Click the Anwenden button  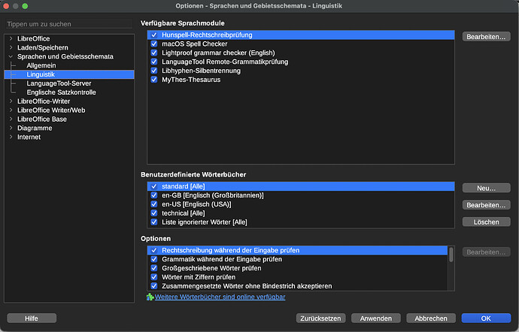coord(380,318)
